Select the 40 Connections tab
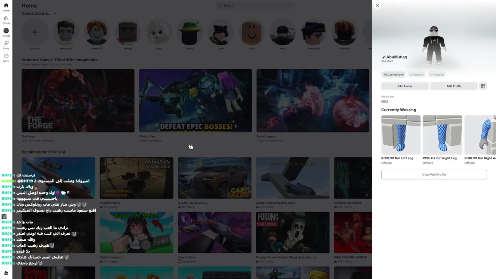The image size is (496, 279). pos(393,74)
